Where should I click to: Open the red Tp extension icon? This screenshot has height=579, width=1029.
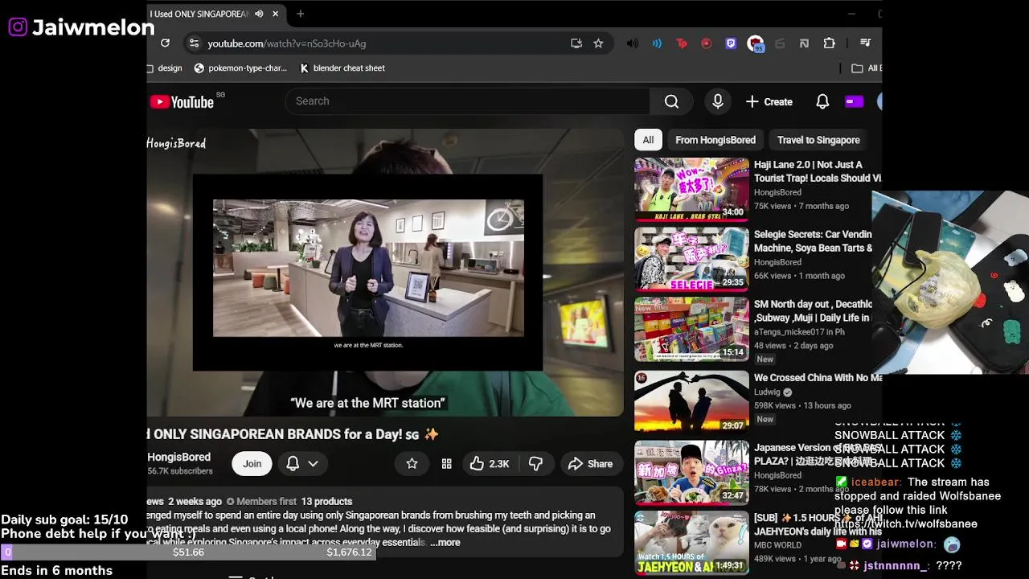pyautogui.click(x=682, y=43)
